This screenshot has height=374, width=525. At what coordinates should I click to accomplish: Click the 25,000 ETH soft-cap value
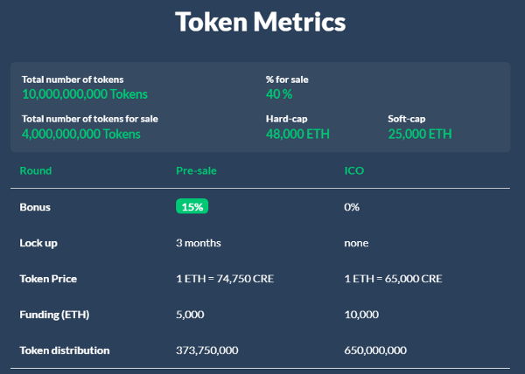coord(420,134)
